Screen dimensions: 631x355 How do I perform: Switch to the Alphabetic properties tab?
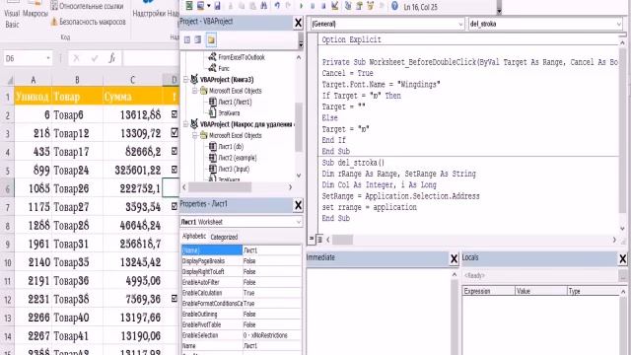[x=194, y=237]
